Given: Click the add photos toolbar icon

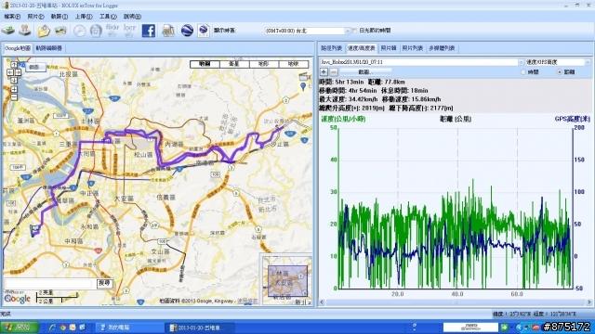Looking at the screenshot, I should click(60, 31).
